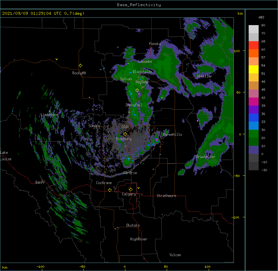Click the RedDeer city label
Viewport: 278px width, 271px height.
142,82
